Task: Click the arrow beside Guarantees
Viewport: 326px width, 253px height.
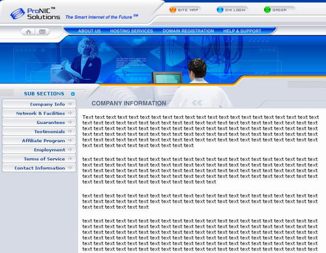Action: pos(70,122)
